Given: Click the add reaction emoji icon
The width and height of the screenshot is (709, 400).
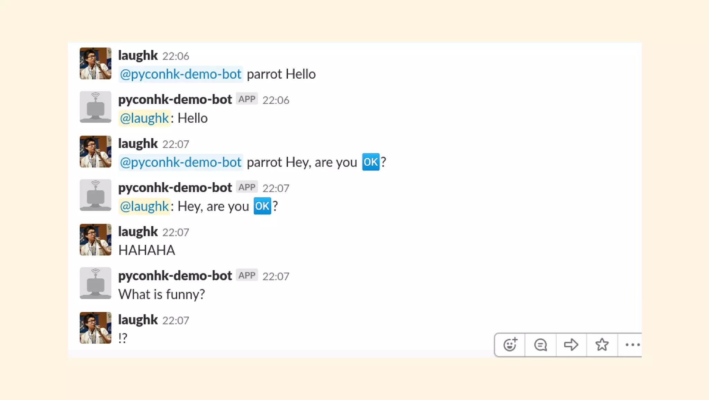Looking at the screenshot, I should 510,345.
